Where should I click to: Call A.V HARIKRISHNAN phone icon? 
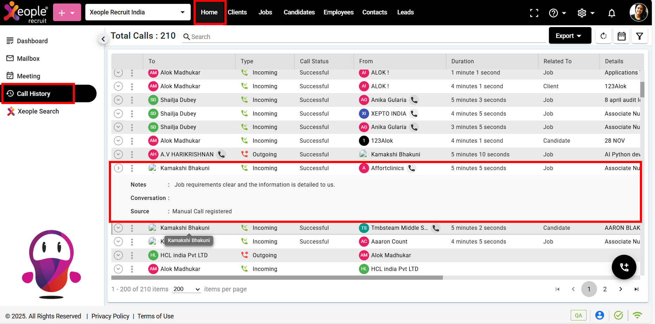click(221, 155)
